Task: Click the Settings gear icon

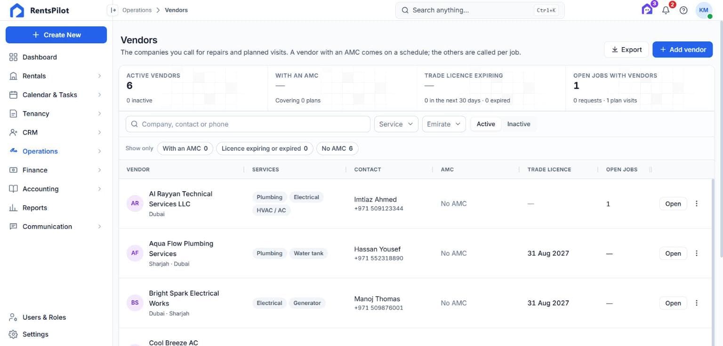Action: point(13,334)
